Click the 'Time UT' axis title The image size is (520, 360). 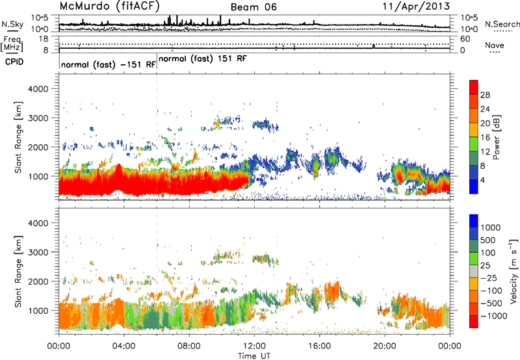(x=254, y=356)
